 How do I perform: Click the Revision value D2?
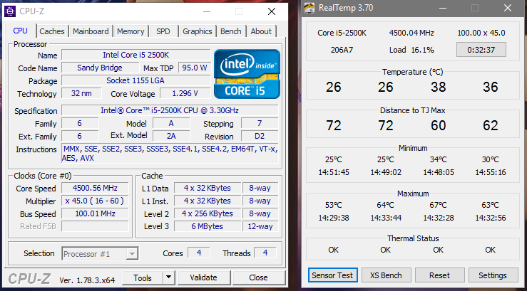tap(260, 136)
